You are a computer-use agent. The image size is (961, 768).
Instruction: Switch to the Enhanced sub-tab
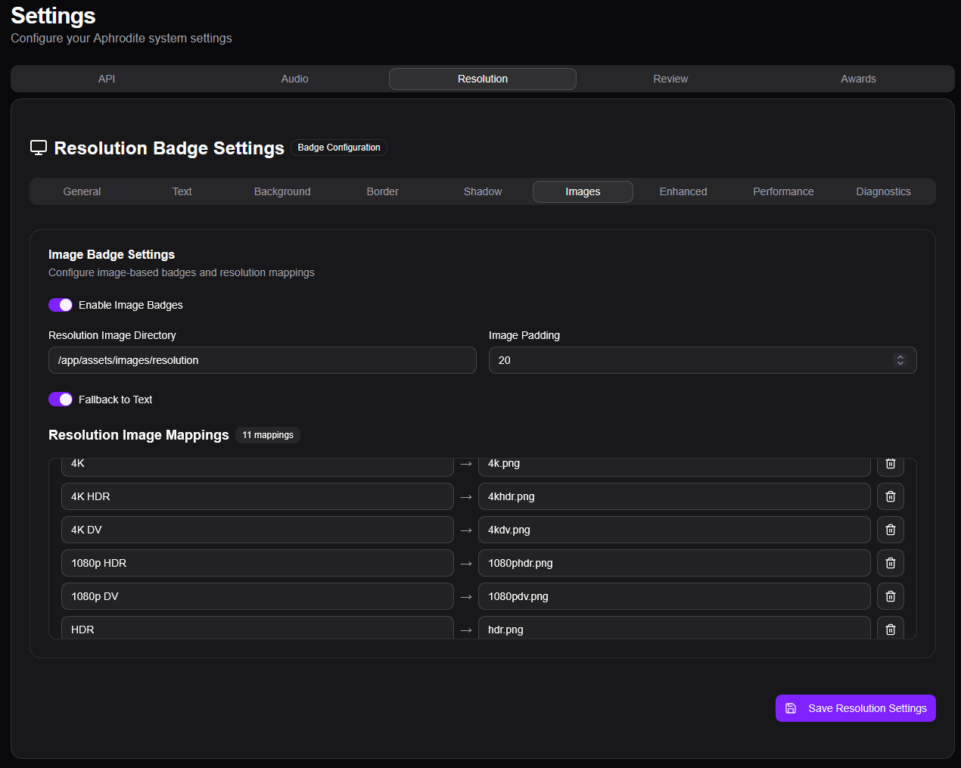coord(683,191)
